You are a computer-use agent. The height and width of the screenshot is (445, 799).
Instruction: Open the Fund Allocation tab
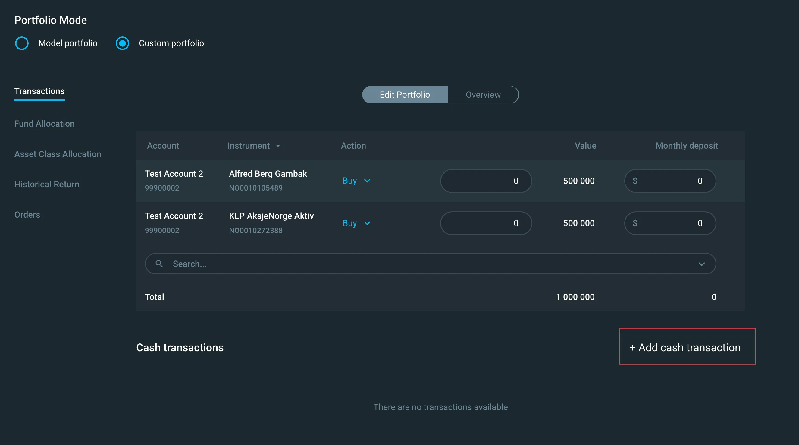[45, 124]
